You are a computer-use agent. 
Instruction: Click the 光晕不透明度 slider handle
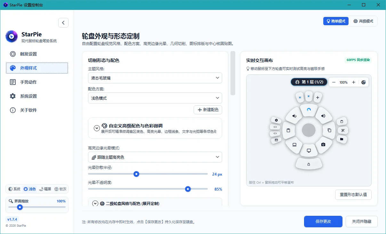[x=188, y=189]
